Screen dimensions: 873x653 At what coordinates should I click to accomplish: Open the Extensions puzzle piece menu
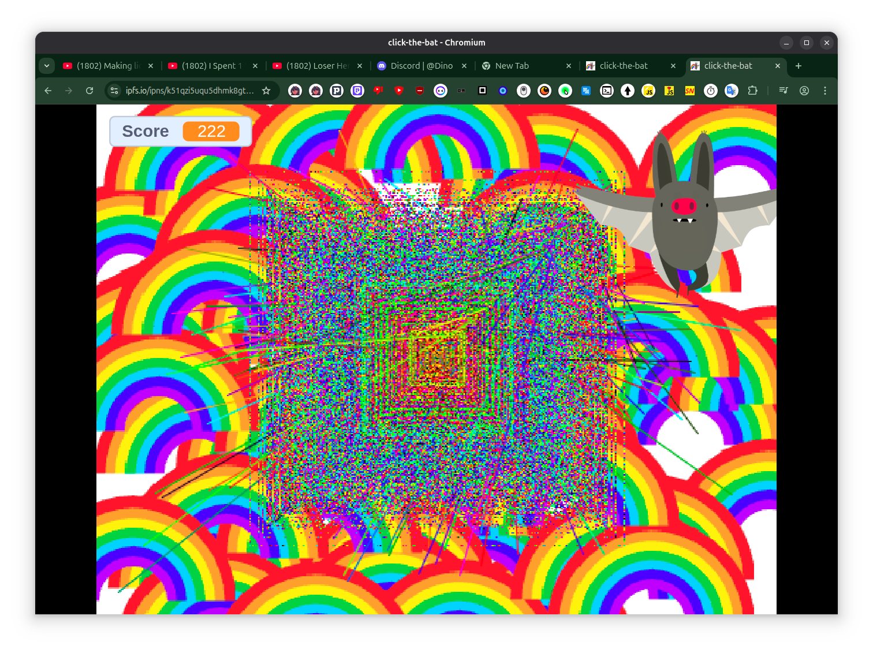coord(752,91)
